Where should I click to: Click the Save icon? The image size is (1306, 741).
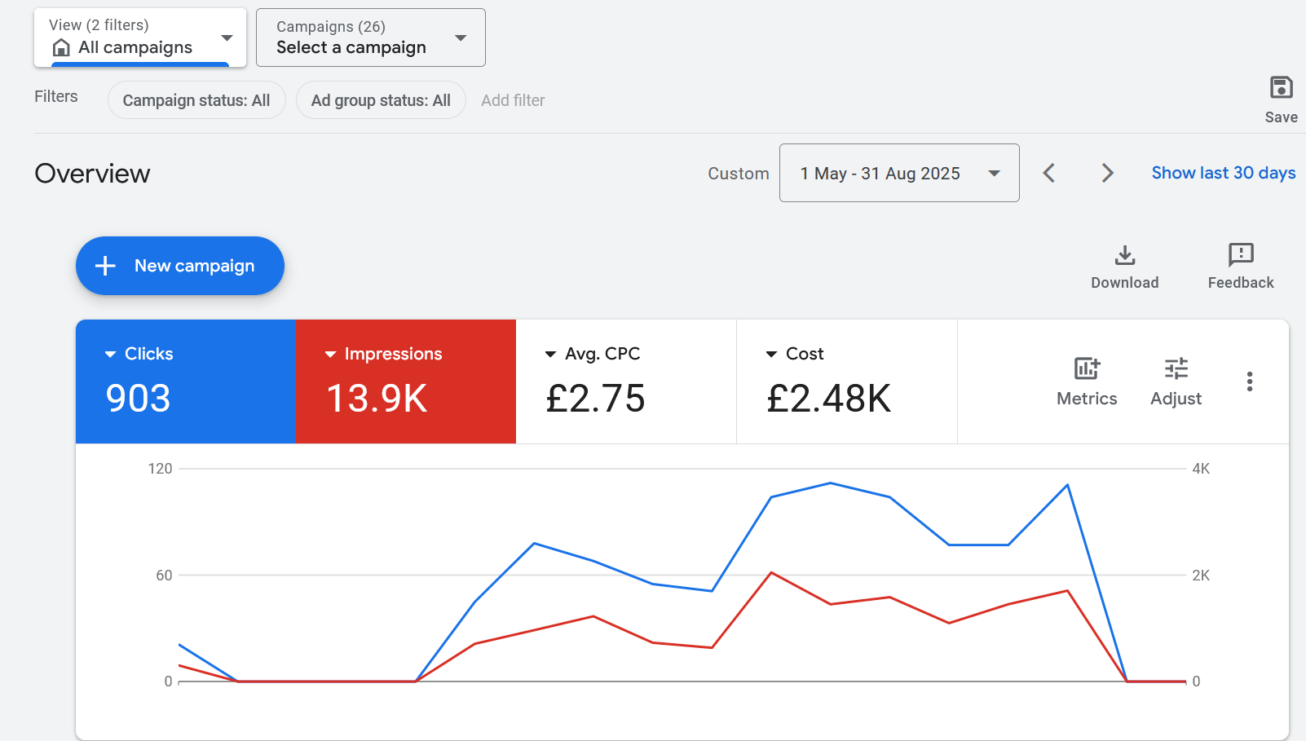[x=1281, y=88]
